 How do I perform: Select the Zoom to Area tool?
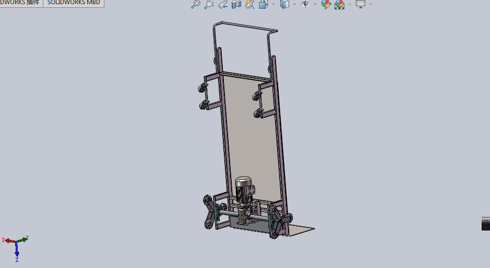click(x=209, y=4)
